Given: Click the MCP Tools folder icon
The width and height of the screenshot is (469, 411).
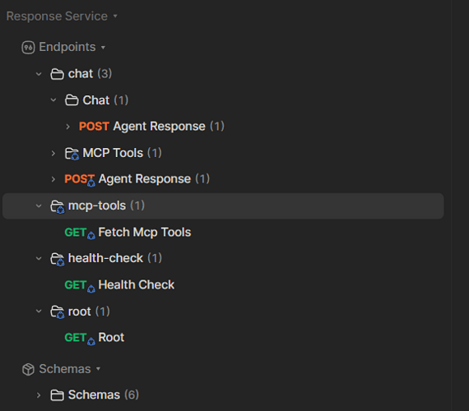Looking at the screenshot, I should [72, 154].
